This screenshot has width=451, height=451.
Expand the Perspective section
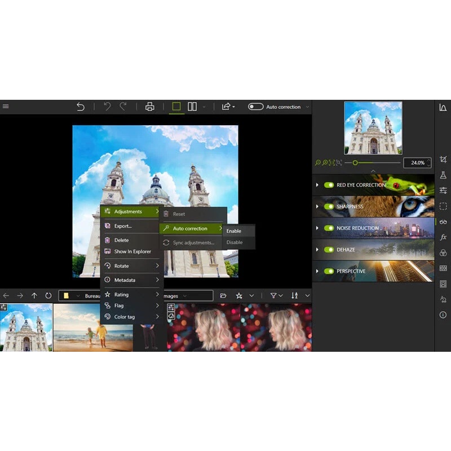point(317,271)
